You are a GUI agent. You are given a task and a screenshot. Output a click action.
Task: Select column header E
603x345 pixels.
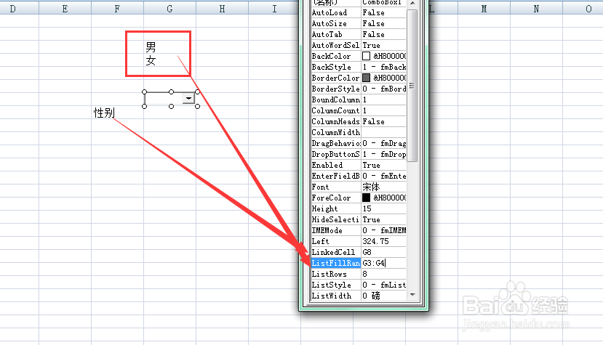(x=65, y=9)
